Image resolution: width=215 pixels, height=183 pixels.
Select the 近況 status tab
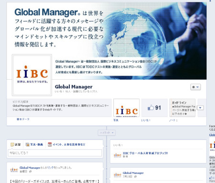[x=15, y=144]
